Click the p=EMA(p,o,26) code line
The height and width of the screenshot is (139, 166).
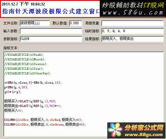[16, 87]
